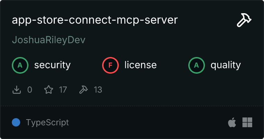Click the blue TypeScript language dot
The image size is (264, 139).
16,122
